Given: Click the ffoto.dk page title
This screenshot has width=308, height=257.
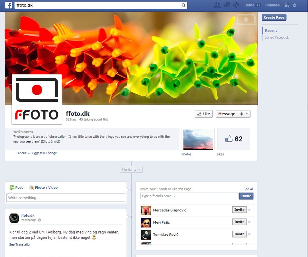Looking at the screenshot, I should click(78, 114).
